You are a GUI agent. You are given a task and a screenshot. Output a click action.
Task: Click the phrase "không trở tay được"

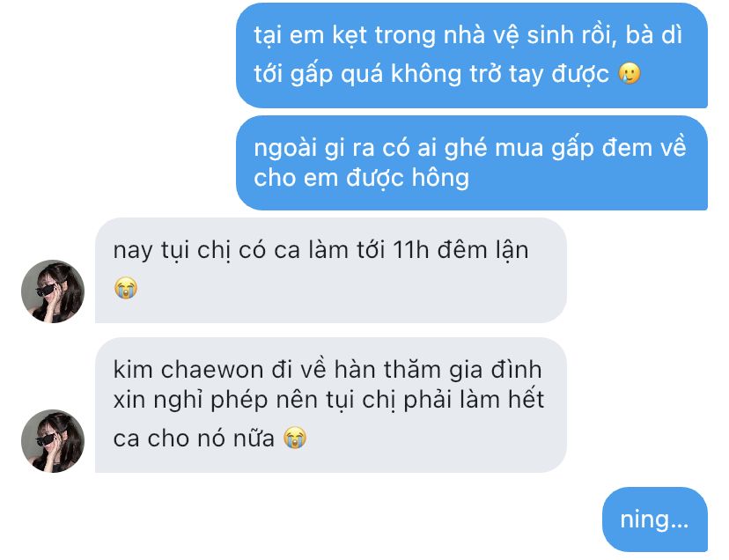coord(500,74)
